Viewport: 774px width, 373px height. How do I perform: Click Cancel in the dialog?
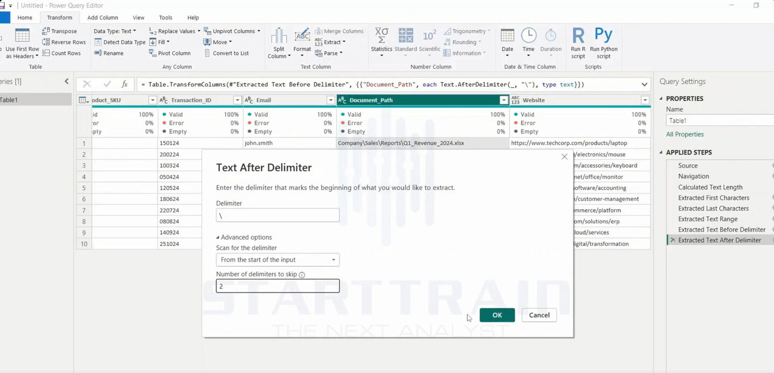click(539, 315)
